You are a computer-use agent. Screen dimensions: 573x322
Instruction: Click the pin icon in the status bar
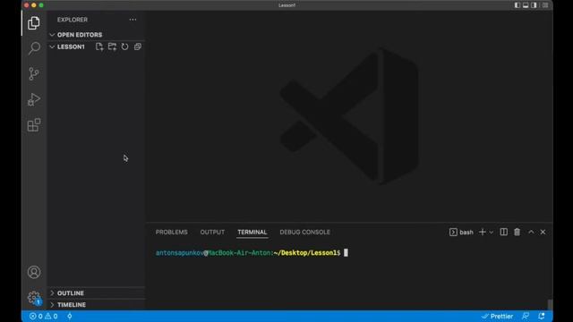tap(70, 316)
